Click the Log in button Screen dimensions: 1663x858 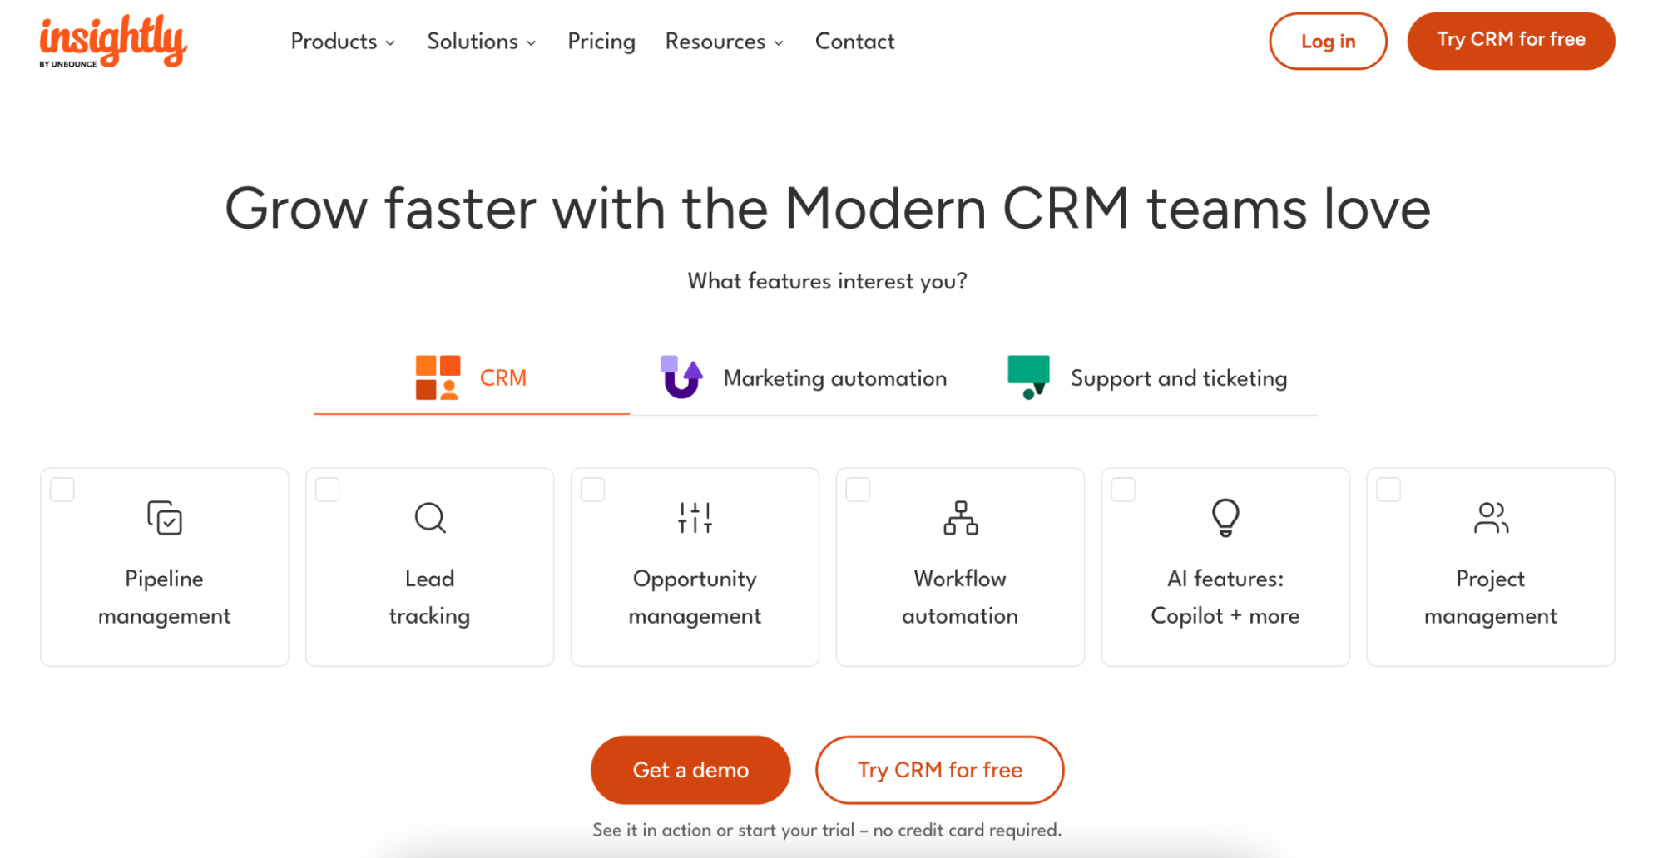(1327, 42)
